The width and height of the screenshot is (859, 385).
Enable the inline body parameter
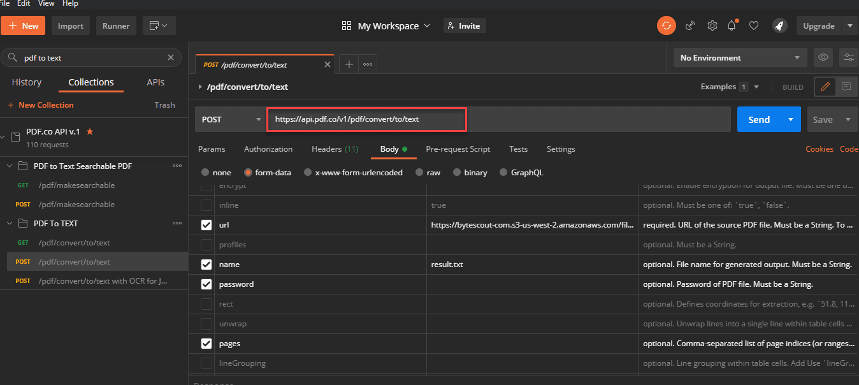pyautogui.click(x=206, y=204)
